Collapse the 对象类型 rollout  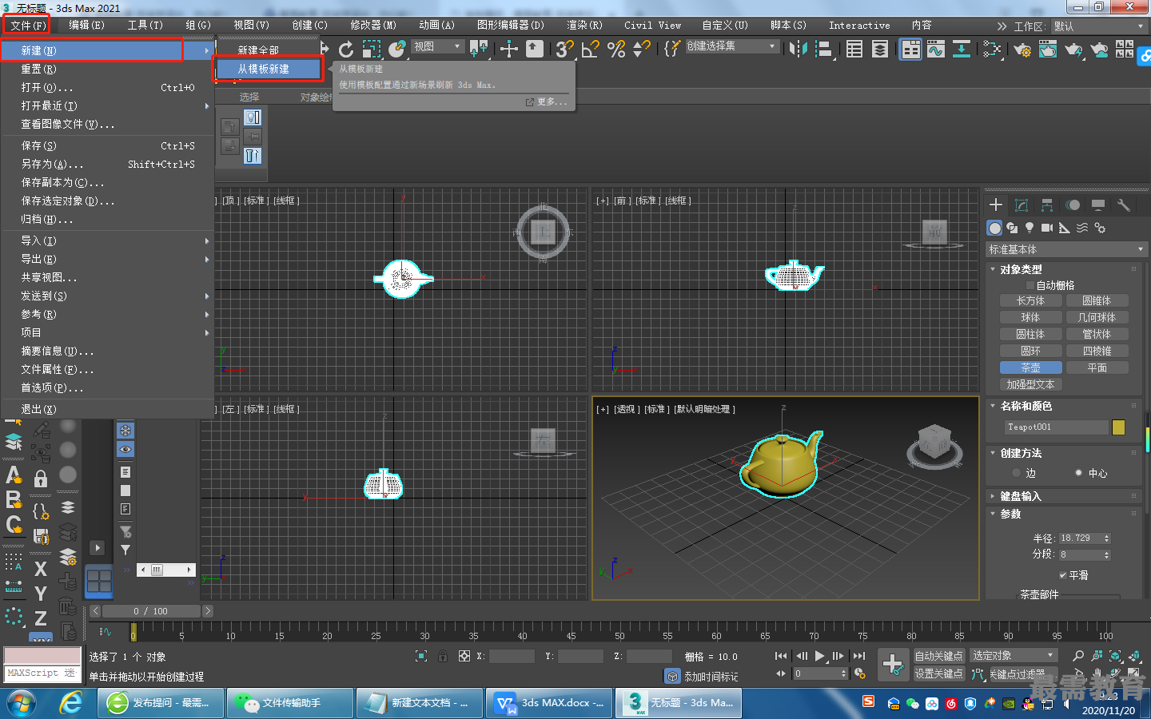tap(1022, 269)
